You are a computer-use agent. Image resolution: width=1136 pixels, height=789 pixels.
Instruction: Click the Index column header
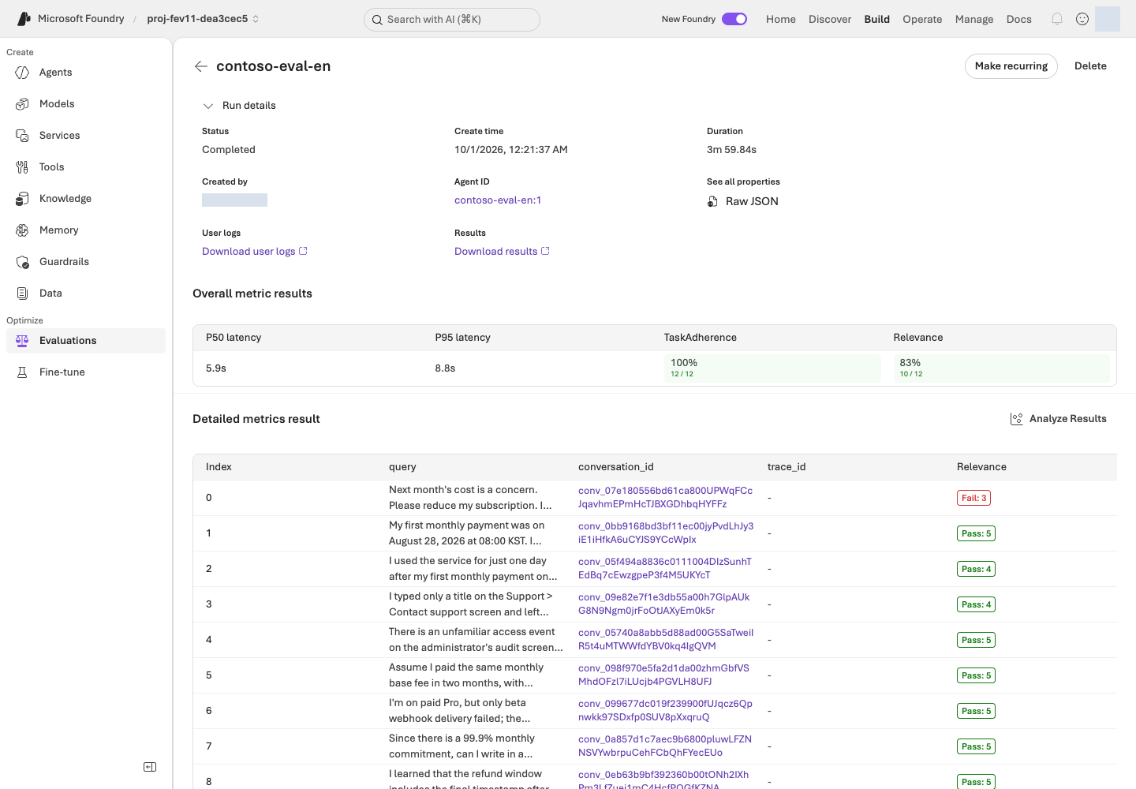tap(219, 467)
